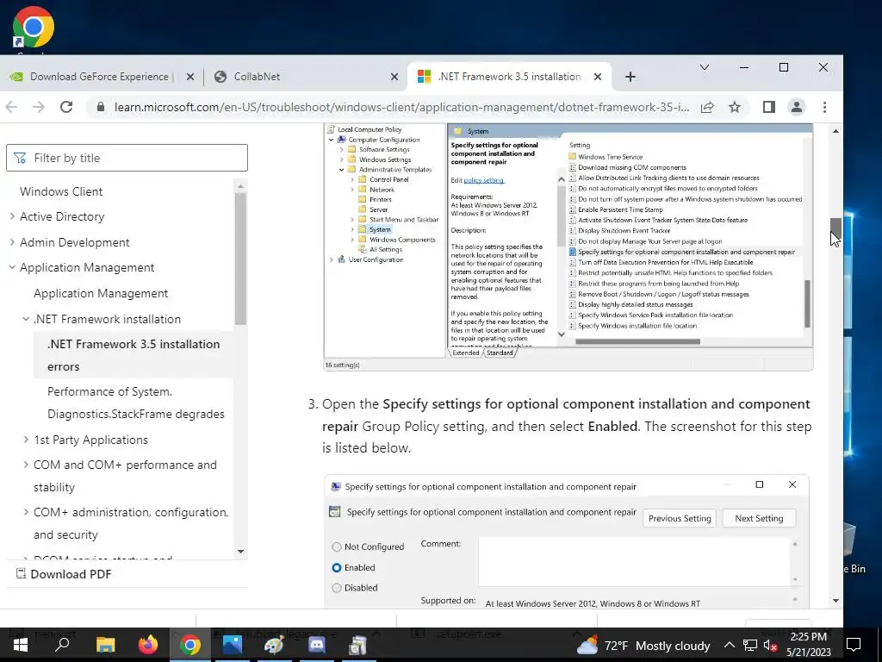This screenshot has height=662, width=882.
Task: Click page scrollbar up arrow
Action: pos(835,131)
